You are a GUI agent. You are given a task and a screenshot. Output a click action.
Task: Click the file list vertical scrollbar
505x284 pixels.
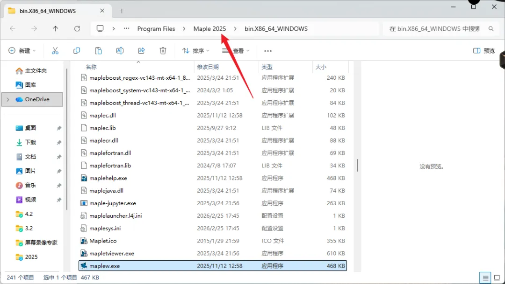pos(357,165)
